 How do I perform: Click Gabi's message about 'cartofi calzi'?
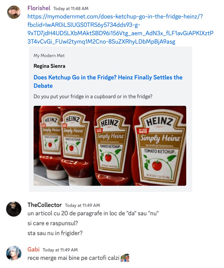pos(73,258)
